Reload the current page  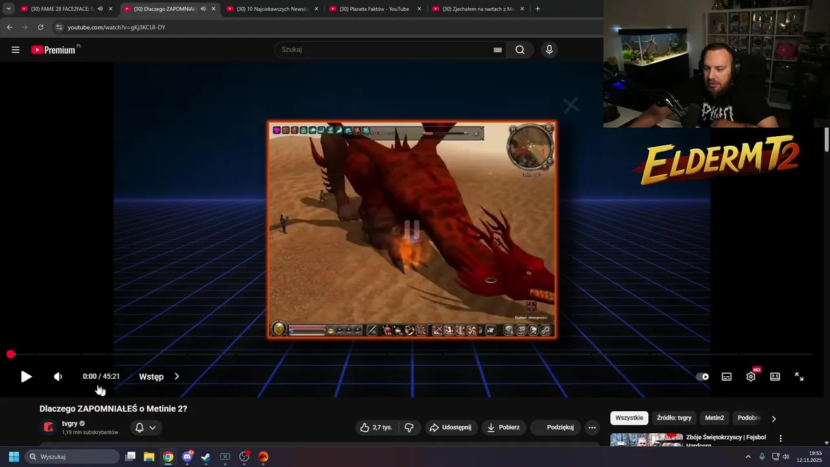40,27
